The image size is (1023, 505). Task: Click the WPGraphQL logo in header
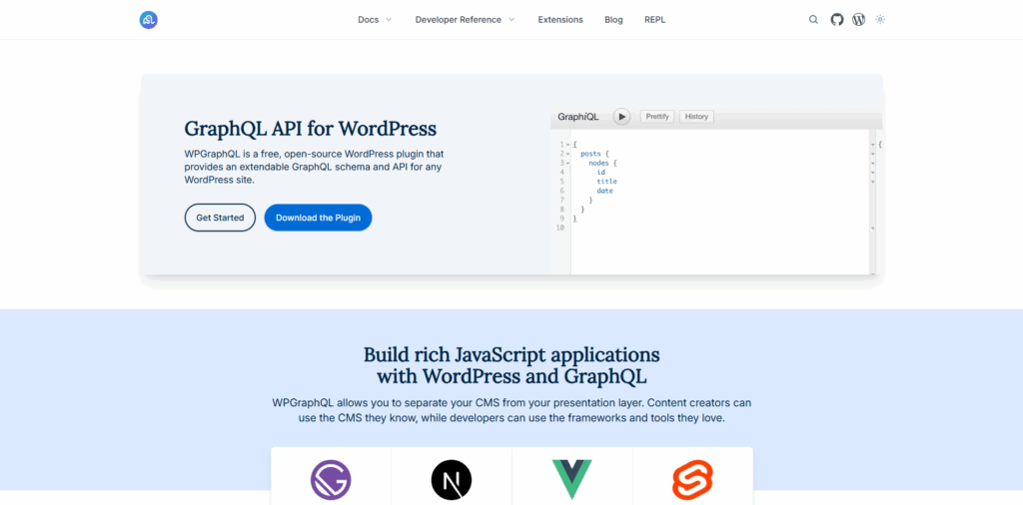pos(149,20)
